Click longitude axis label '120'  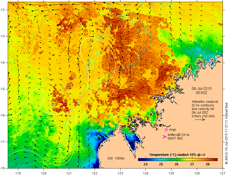(44, 173)
